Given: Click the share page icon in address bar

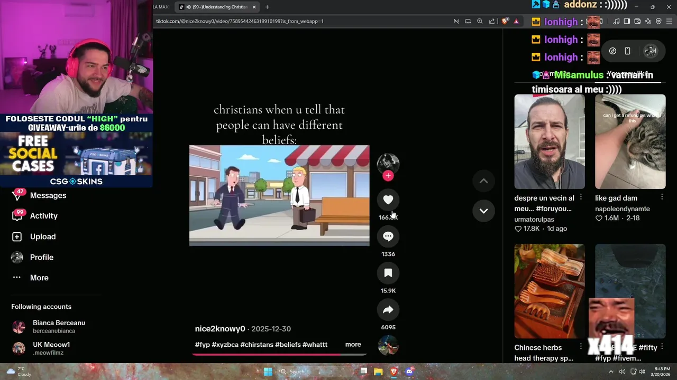Looking at the screenshot, I should click(x=492, y=21).
